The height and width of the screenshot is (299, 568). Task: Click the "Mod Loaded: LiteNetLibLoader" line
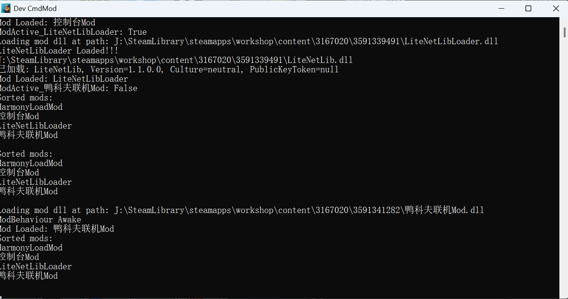pos(64,79)
